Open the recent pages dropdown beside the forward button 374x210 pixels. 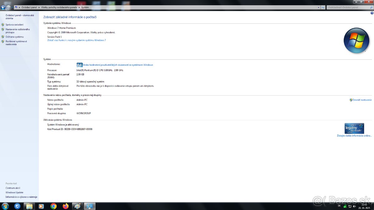(12, 7)
